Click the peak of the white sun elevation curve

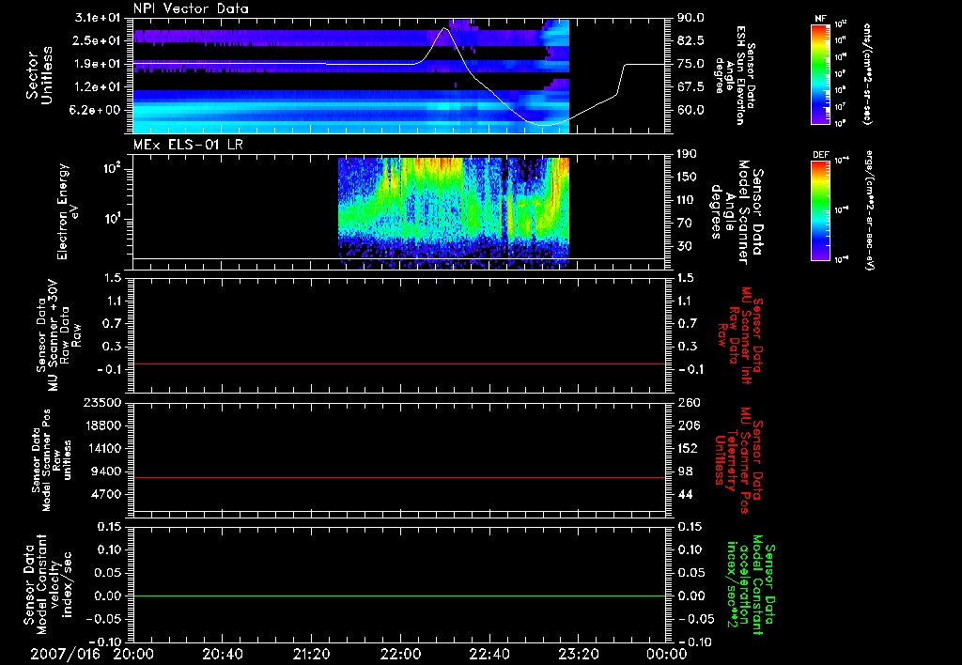click(445, 28)
